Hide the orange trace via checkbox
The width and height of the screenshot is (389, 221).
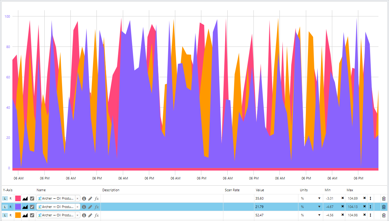pyautogui.click(x=32, y=215)
